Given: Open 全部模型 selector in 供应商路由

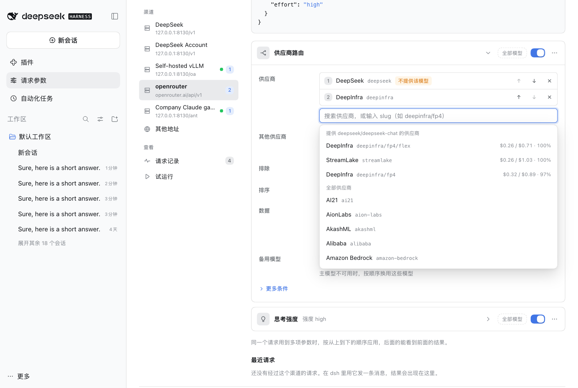Looking at the screenshot, I should (x=512, y=53).
